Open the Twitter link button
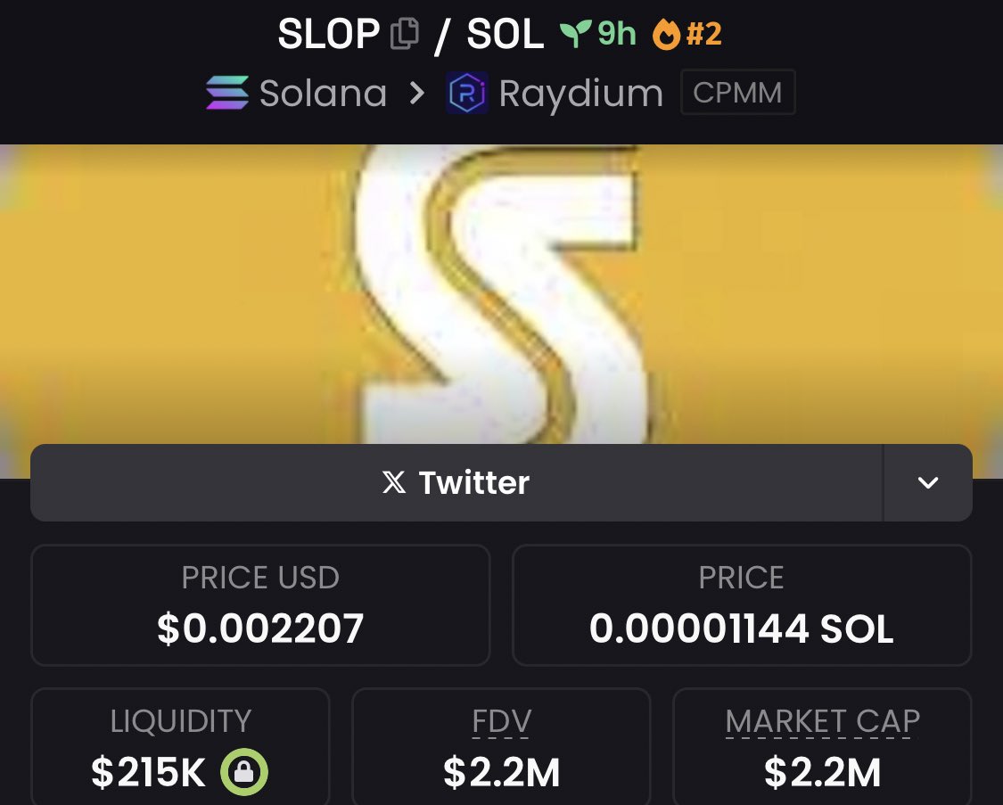This screenshot has width=1003, height=805. coord(456,483)
